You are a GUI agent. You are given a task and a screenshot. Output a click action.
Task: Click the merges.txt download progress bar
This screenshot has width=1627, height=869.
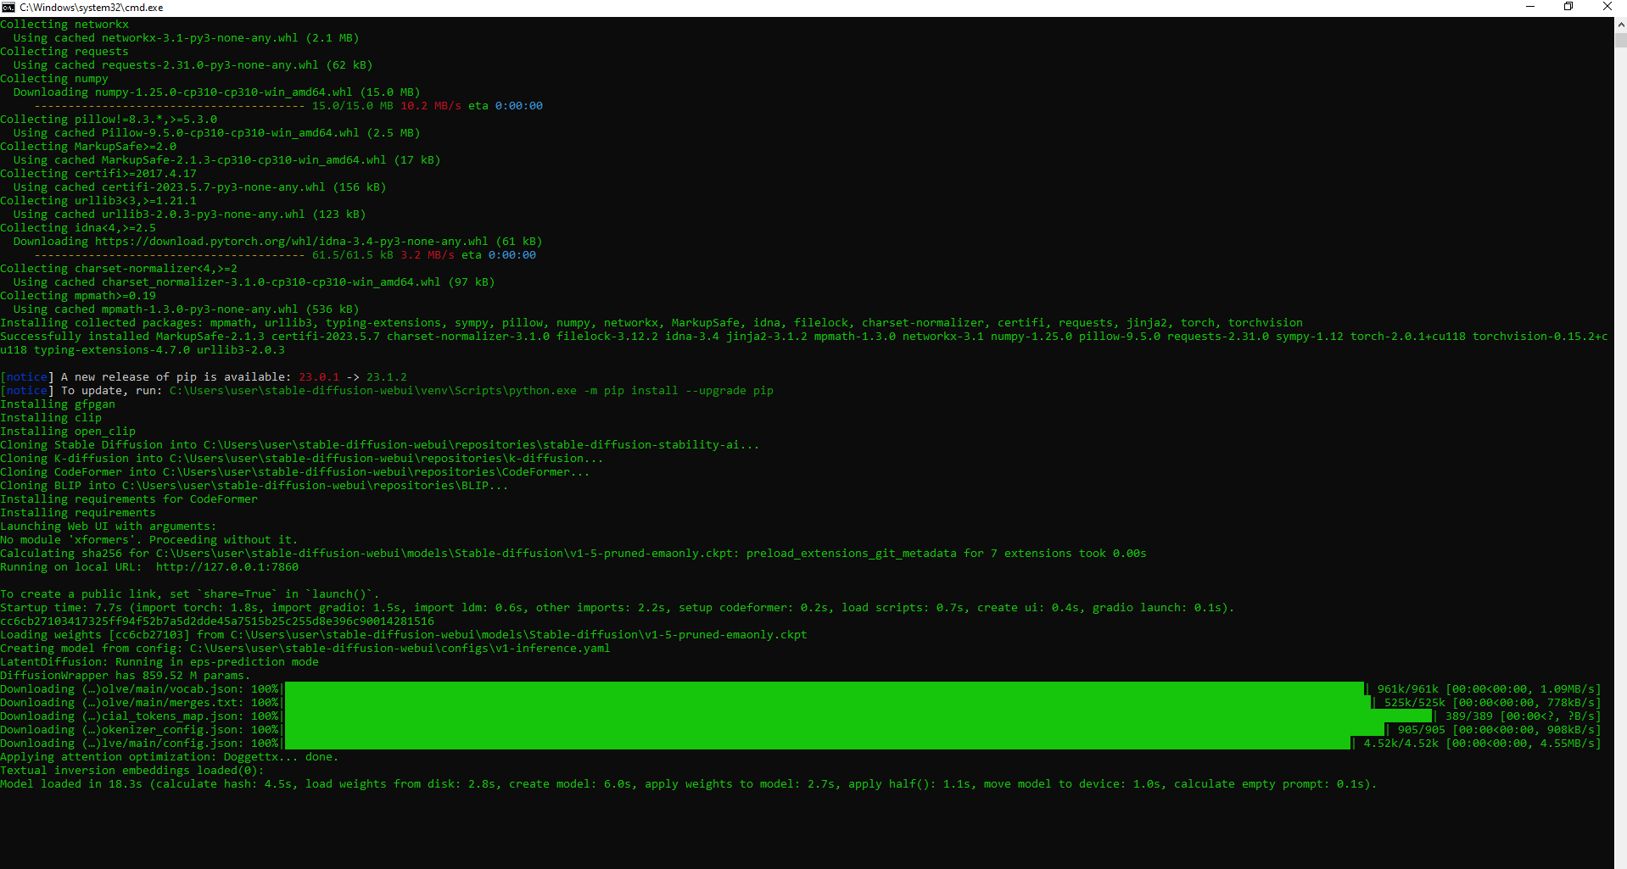pos(828,703)
